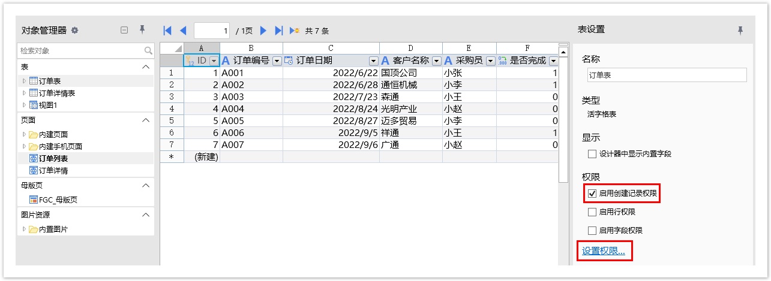
Task: Collapse all items in Object Manager
Action: 124,30
